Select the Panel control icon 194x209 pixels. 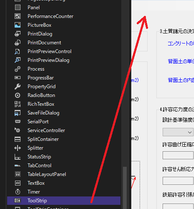[18, 8]
